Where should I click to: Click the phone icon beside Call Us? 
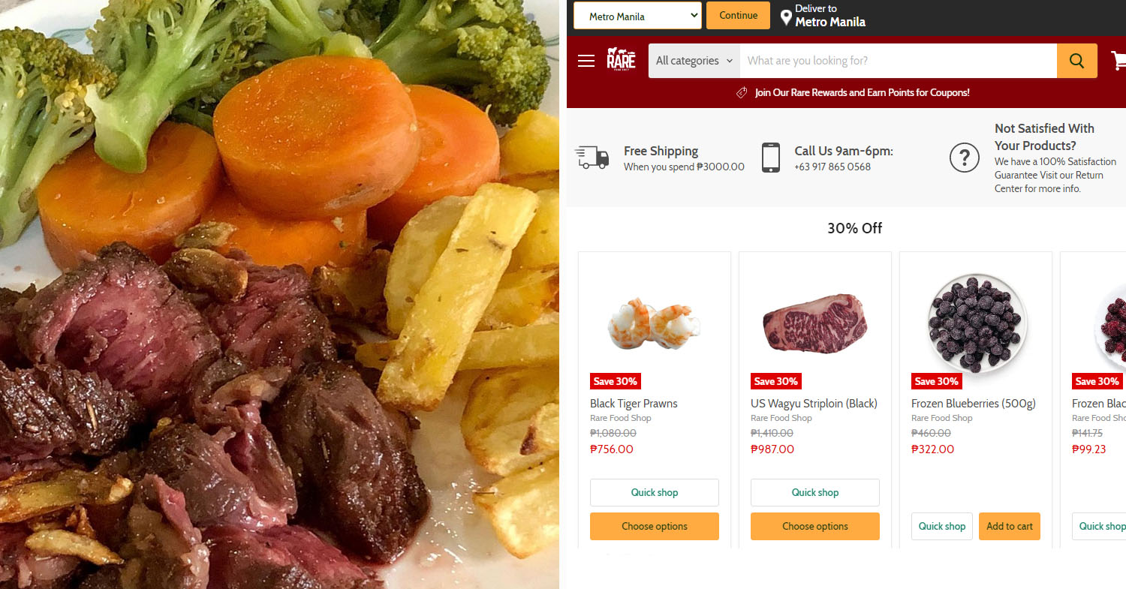771,158
